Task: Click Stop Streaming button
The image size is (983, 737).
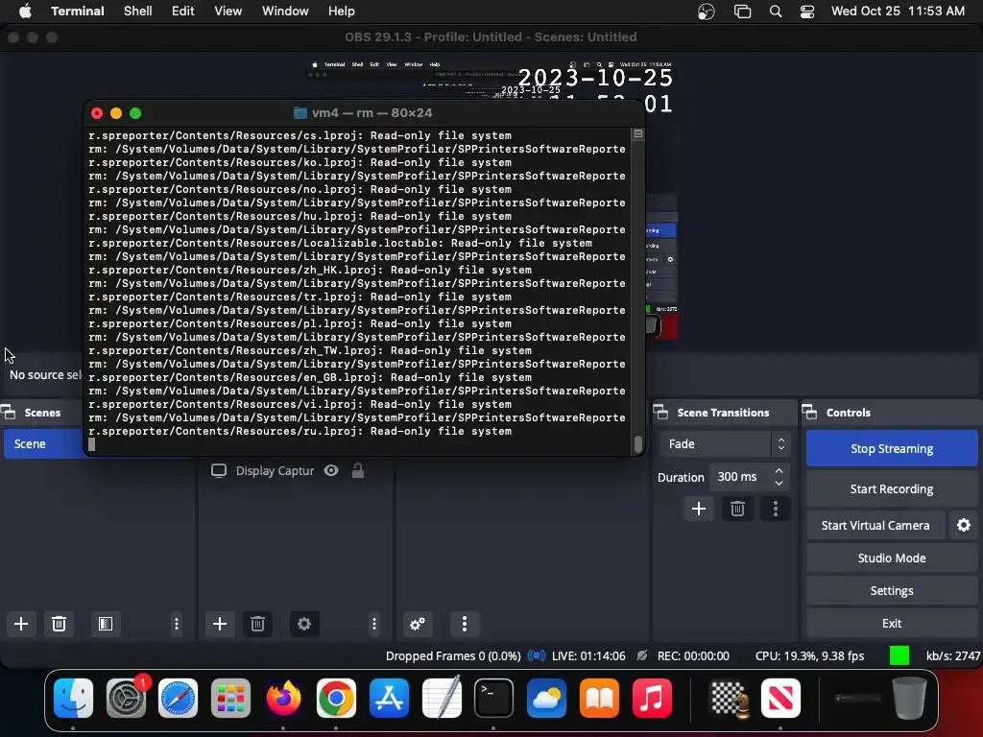Action: pyautogui.click(x=892, y=448)
